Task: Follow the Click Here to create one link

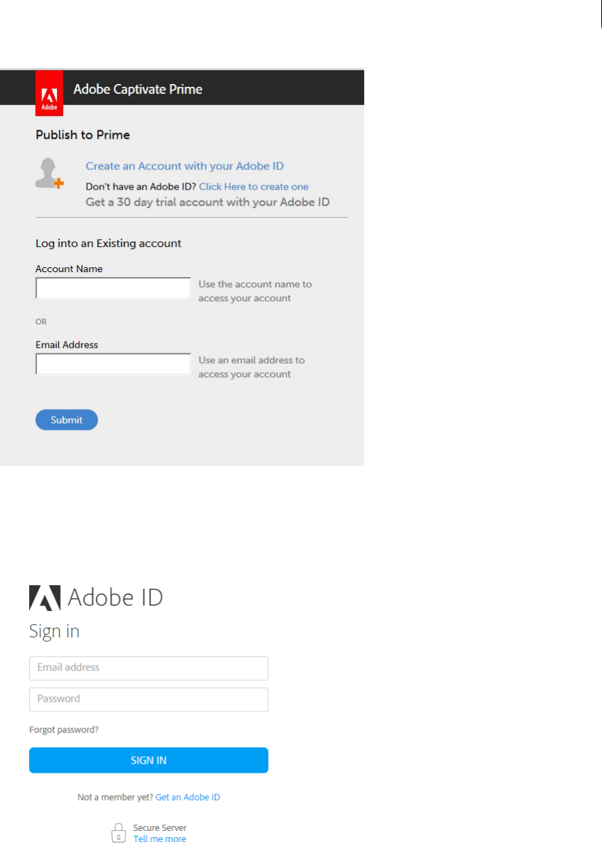Action: [254, 187]
